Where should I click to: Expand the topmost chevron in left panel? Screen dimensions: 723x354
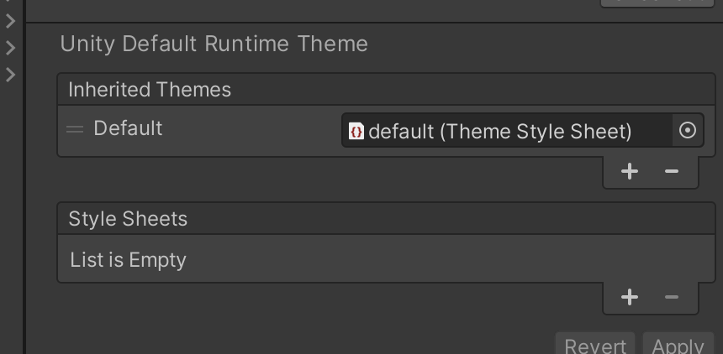point(11,19)
